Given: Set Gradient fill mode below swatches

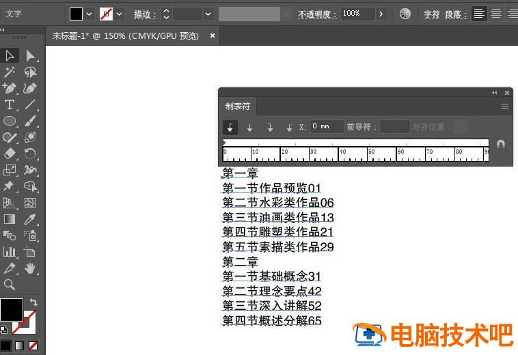Looking at the screenshot, I should 19,345.
